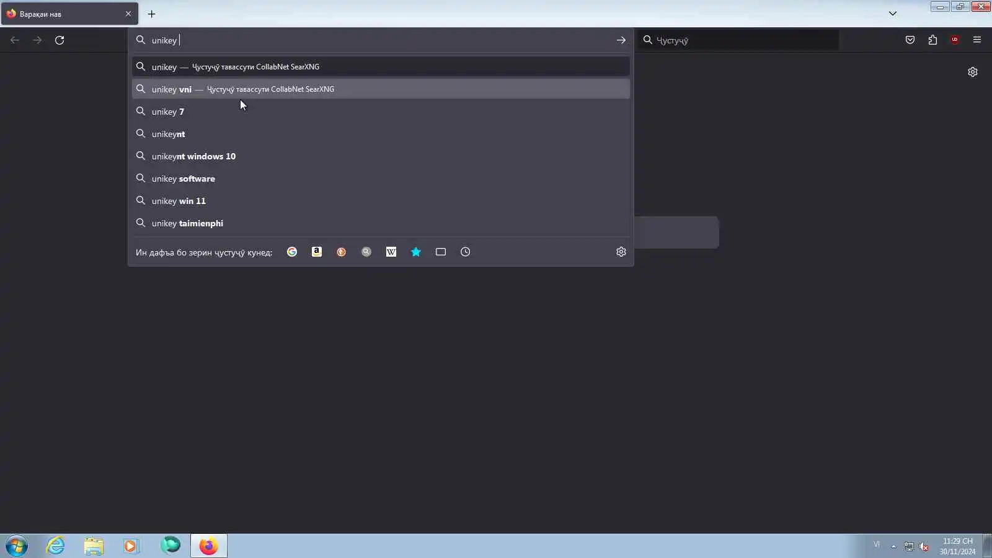This screenshot has width=992, height=558.
Task: Open the muted volume tray icon
Action: pos(924,546)
